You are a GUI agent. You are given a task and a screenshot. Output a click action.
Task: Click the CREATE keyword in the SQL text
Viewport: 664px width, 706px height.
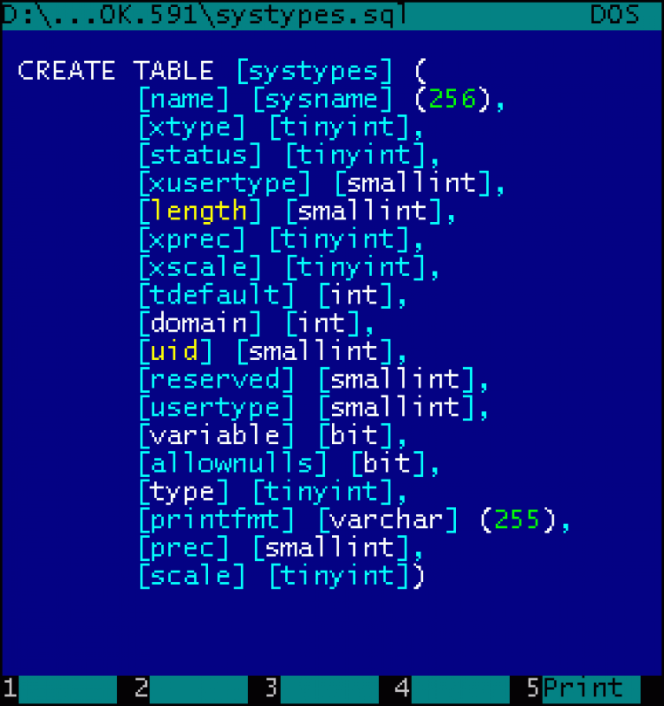[66, 71]
